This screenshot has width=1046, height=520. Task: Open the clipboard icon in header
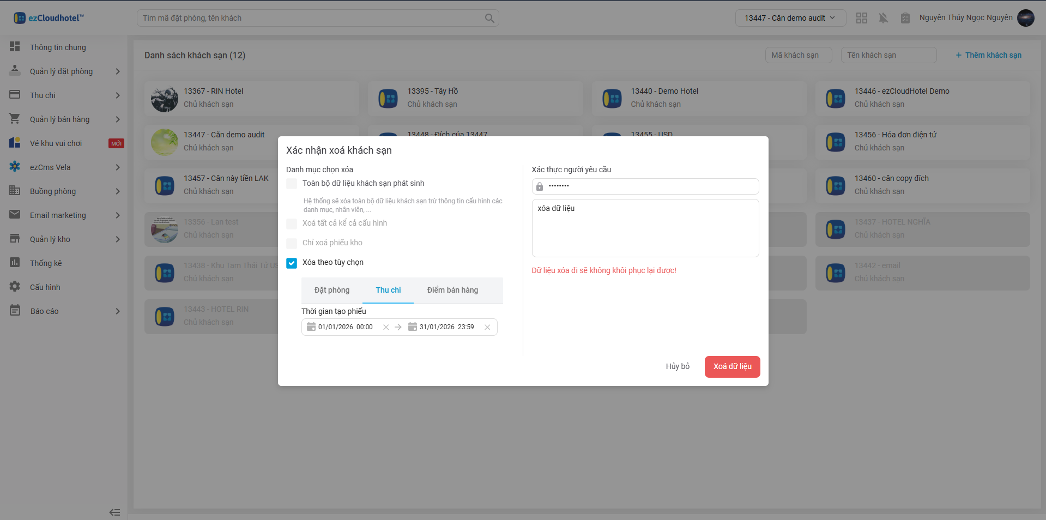pos(905,18)
